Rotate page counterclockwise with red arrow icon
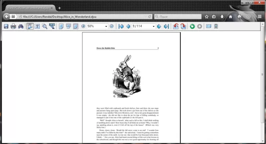The width and height of the screenshot is (266, 144). coord(176,26)
